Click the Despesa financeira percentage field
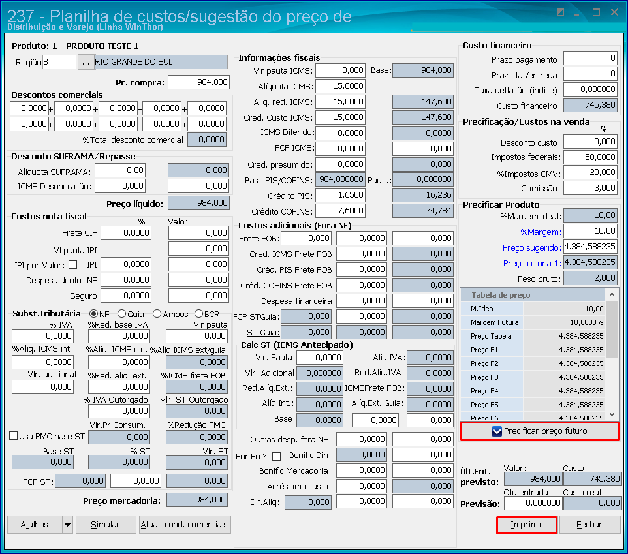628x554 pixels. click(x=362, y=301)
